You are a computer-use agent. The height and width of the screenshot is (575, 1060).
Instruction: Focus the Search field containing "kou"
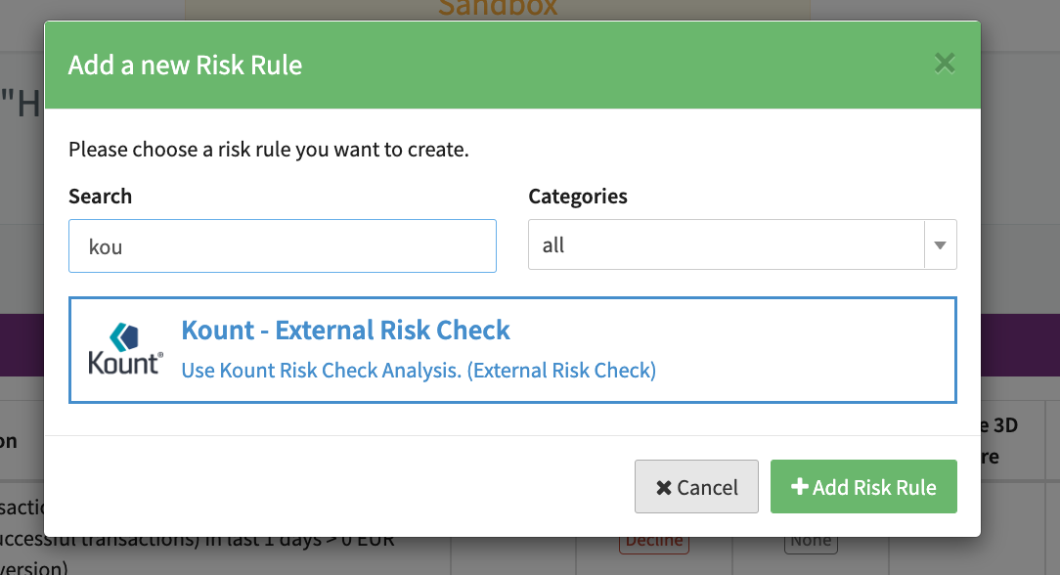click(283, 246)
